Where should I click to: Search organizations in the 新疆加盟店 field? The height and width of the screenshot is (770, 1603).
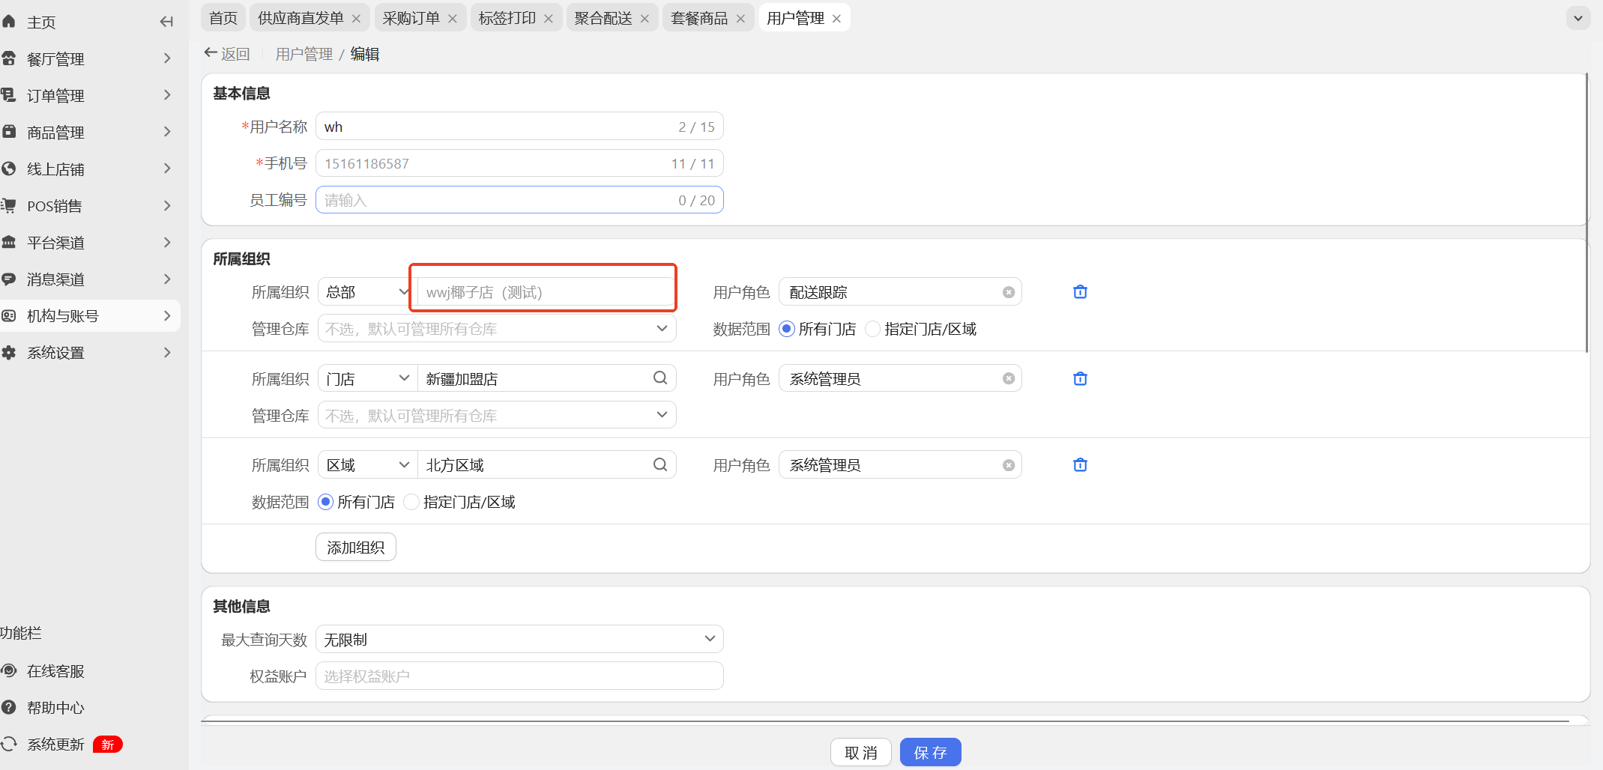coord(660,378)
